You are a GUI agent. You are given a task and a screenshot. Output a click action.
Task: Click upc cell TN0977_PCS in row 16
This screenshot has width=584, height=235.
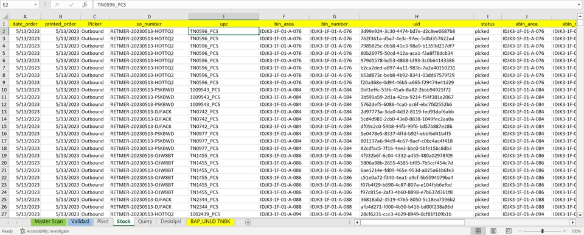(x=224, y=133)
